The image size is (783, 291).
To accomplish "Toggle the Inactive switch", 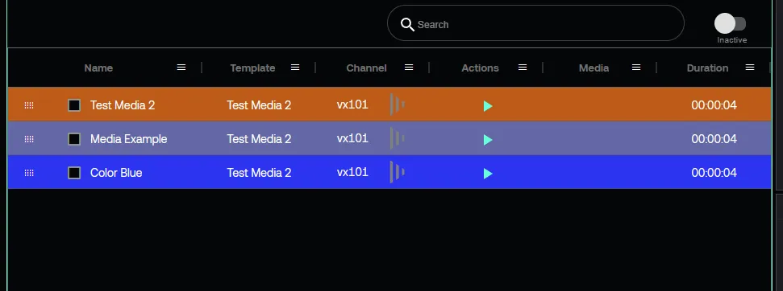I will 730,23.
